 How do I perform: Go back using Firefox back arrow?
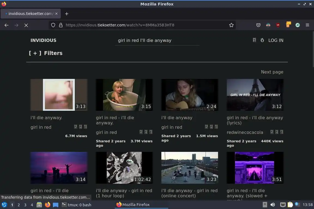click(x=7, y=25)
